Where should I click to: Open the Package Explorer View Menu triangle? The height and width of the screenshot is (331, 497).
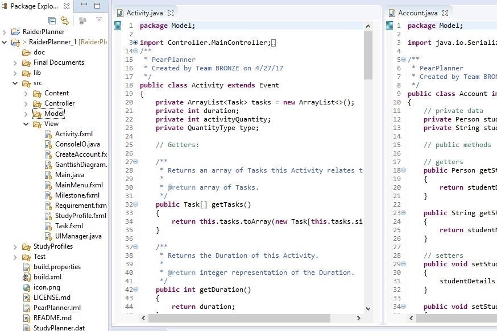tap(99, 20)
